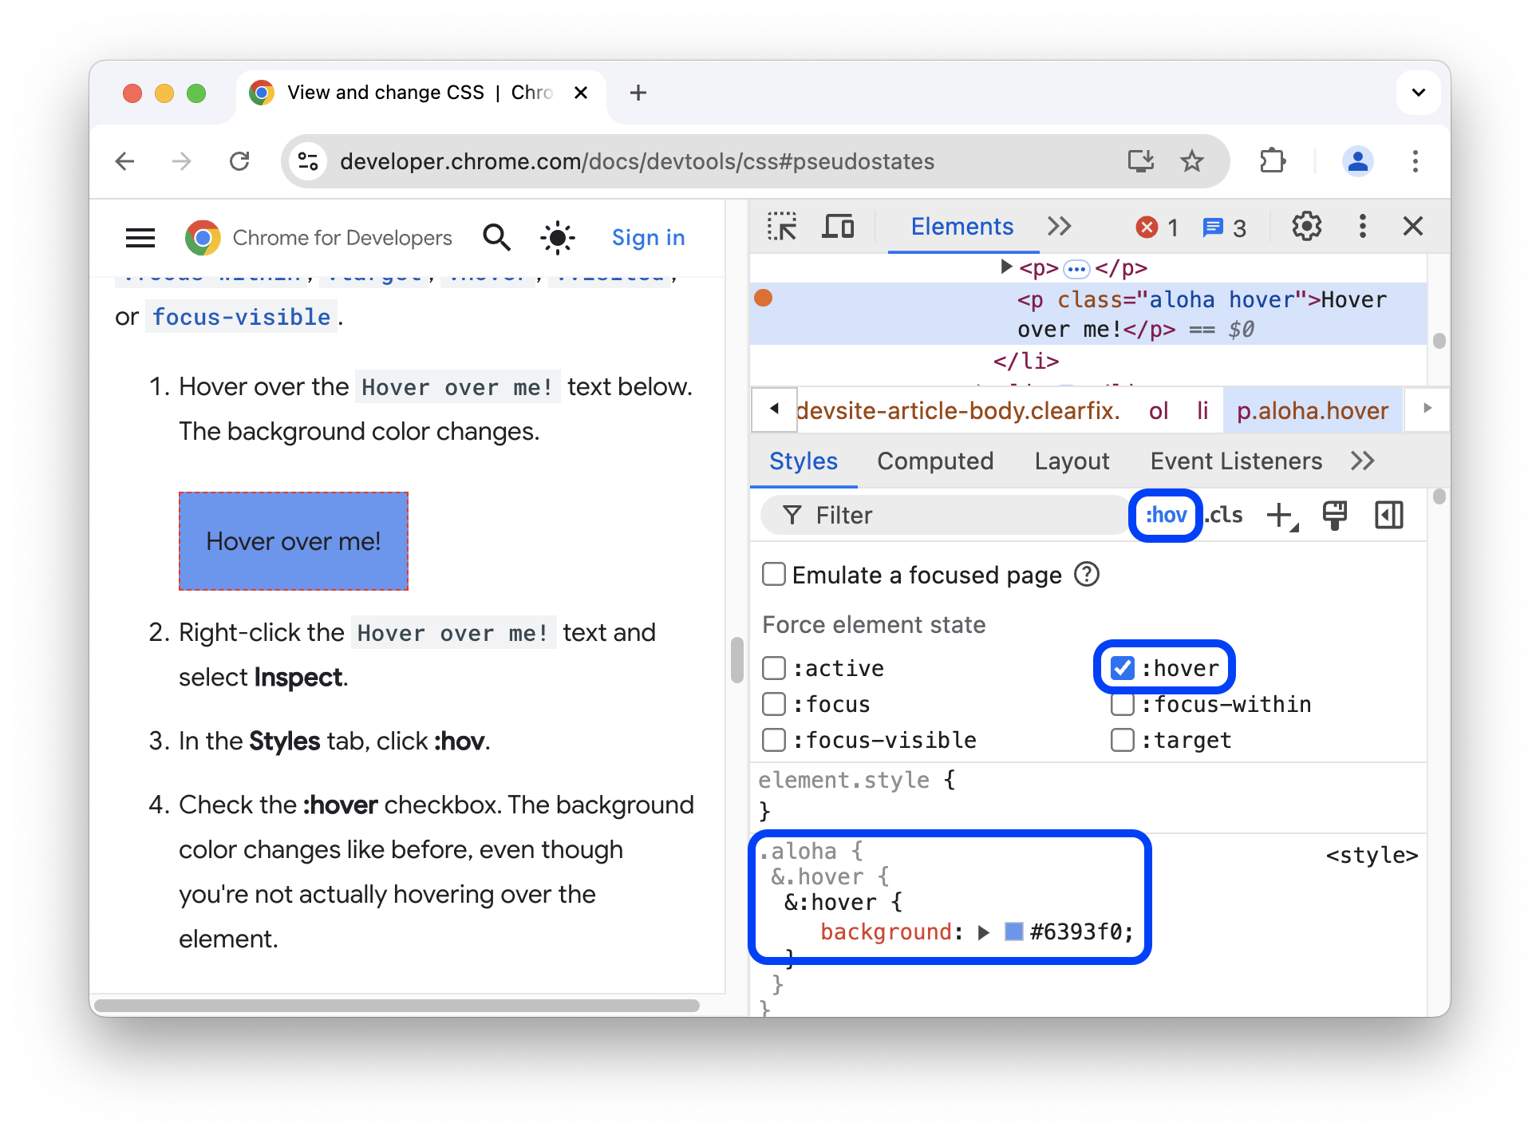The height and width of the screenshot is (1135, 1540).
Task: Click the focus-visible link in documentation
Action: pyautogui.click(x=242, y=316)
